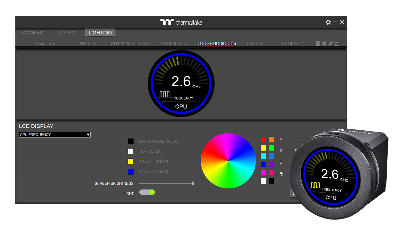The image size is (409, 230).
Task: Select the black preset in the palette
Action: pos(271,181)
